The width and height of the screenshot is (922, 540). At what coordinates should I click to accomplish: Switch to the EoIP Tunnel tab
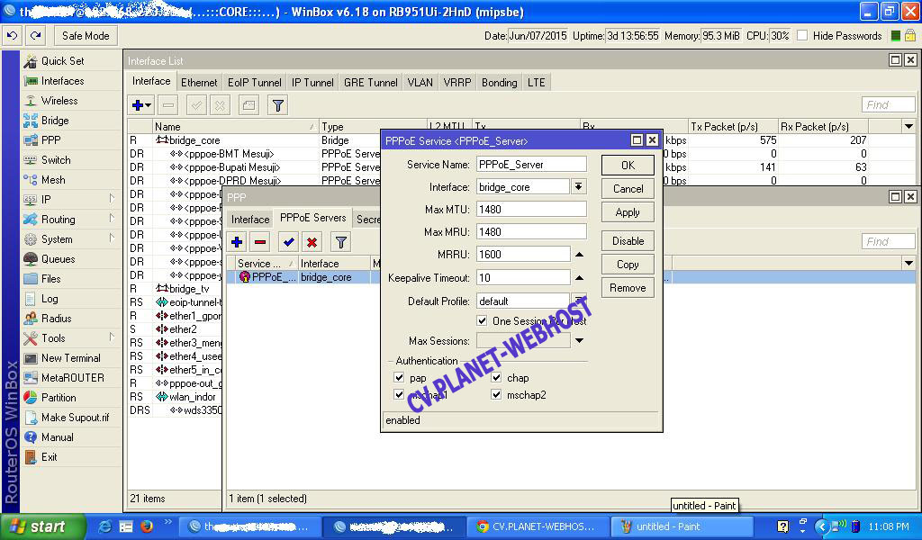254,82
